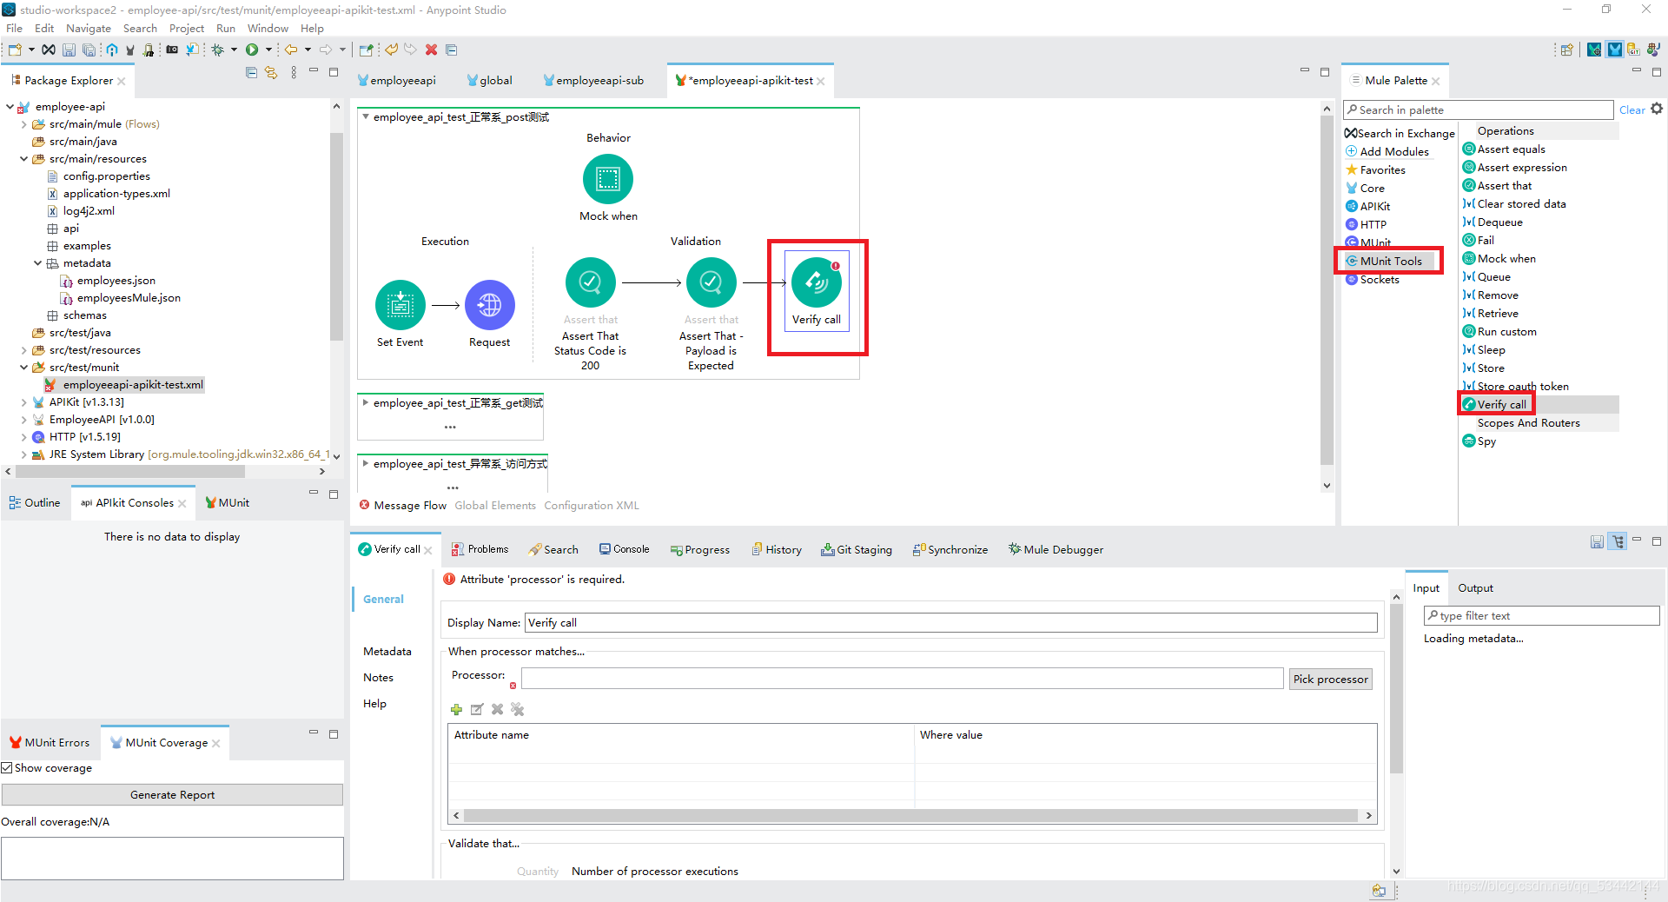Click the Display Name text field
Image resolution: width=1668 pixels, height=902 pixels.
(950, 622)
